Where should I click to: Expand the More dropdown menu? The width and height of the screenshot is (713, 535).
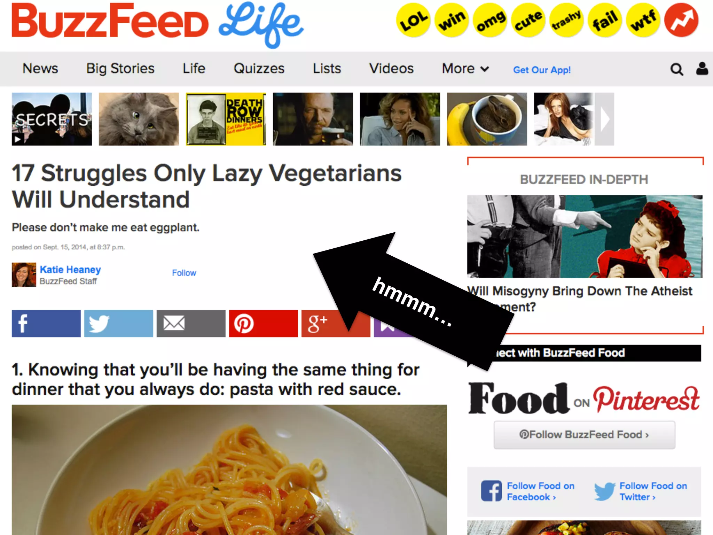[x=465, y=69]
